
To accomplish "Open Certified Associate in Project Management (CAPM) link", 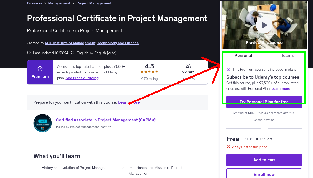I will pyautogui.click(x=106, y=120).
